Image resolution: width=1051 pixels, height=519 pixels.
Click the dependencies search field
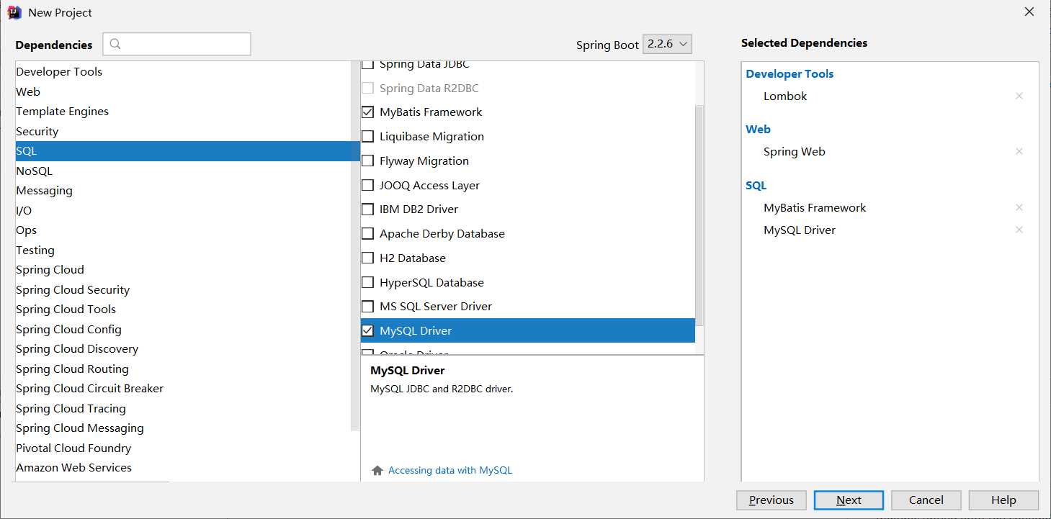point(177,44)
